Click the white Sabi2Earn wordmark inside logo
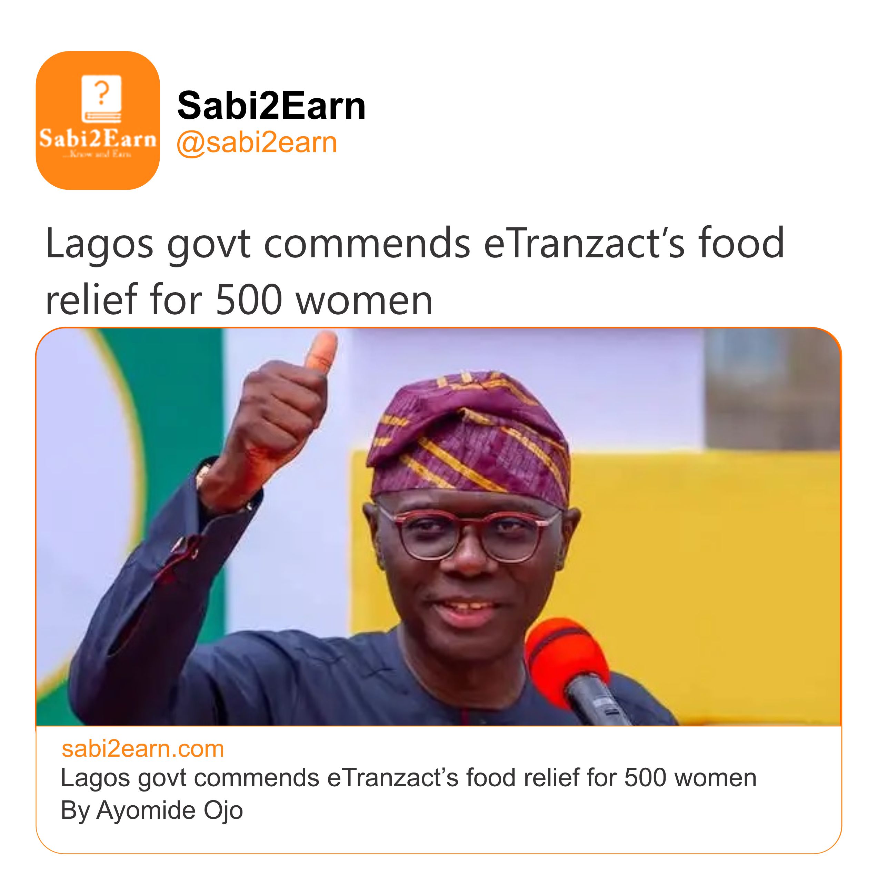Image resolution: width=877 pixels, height=885 pixels. 98,138
